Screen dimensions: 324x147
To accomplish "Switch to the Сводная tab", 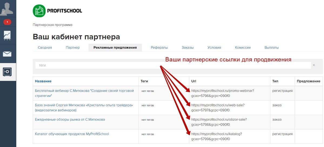I will pos(45,48).
